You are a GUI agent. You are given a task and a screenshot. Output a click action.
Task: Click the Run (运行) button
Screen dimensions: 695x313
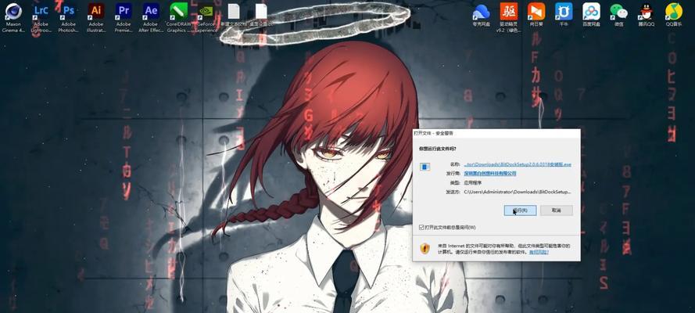click(x=521, y=210)
